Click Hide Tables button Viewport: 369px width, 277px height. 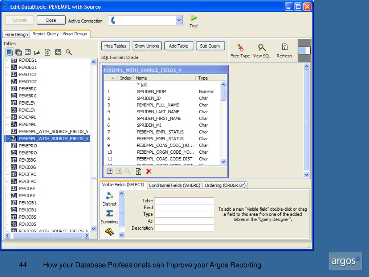pyautogui.click(x=115, y=46)
